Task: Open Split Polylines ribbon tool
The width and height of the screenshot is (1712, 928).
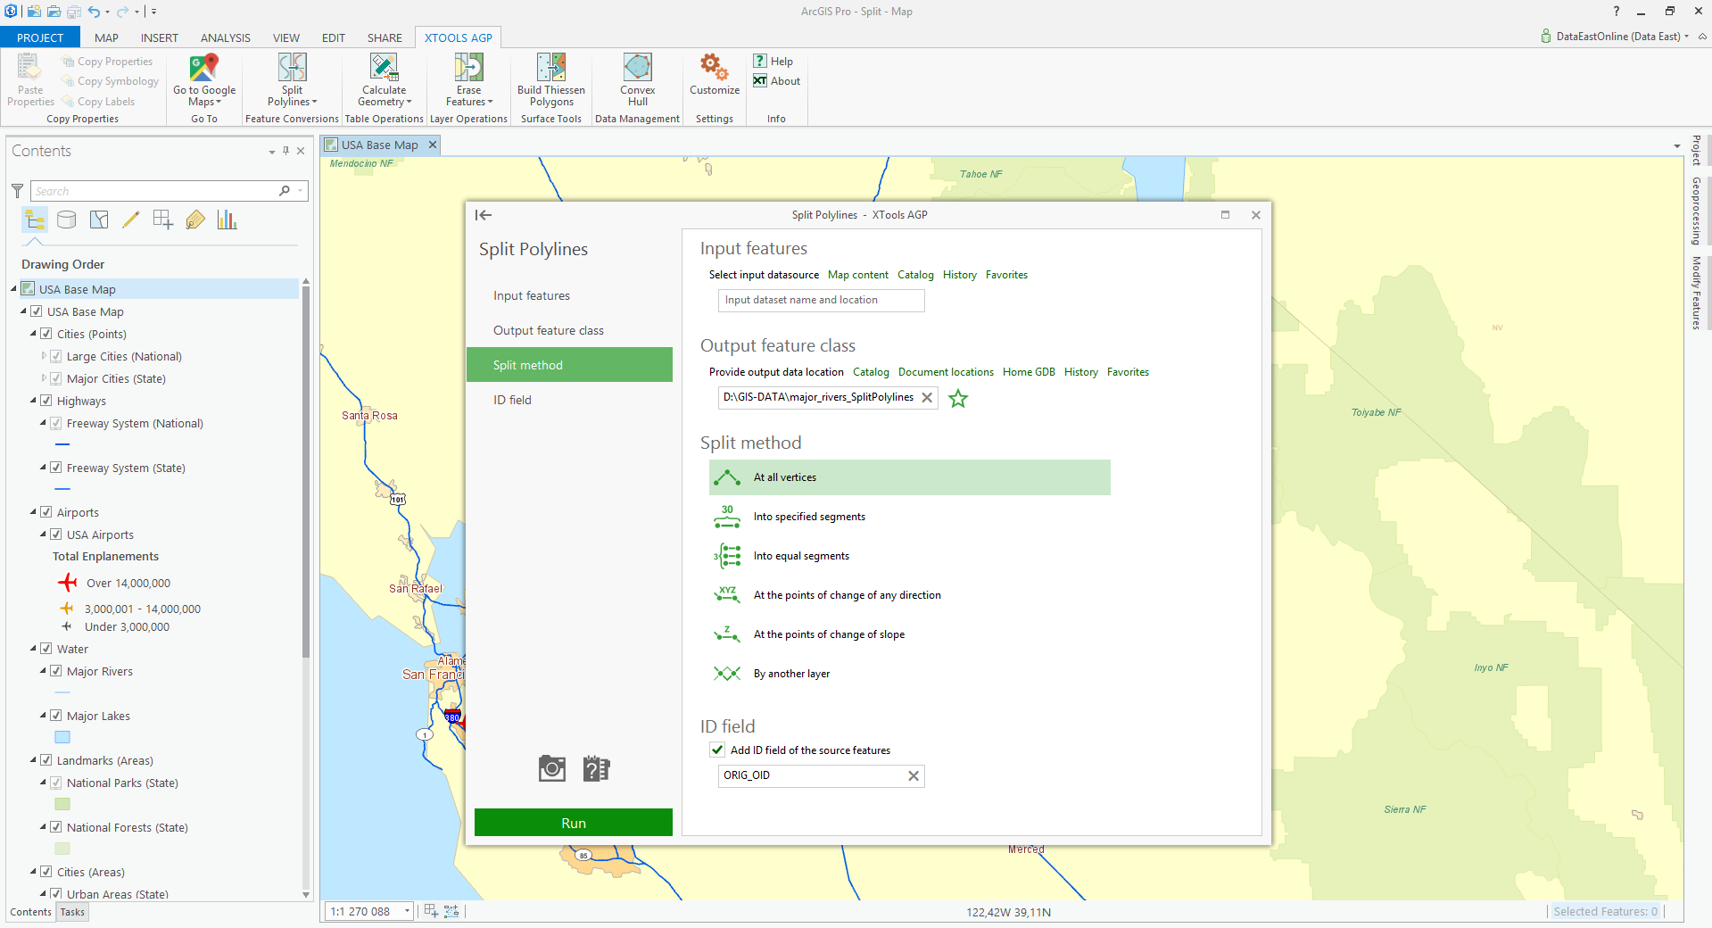Action: (x=292, y=80)
